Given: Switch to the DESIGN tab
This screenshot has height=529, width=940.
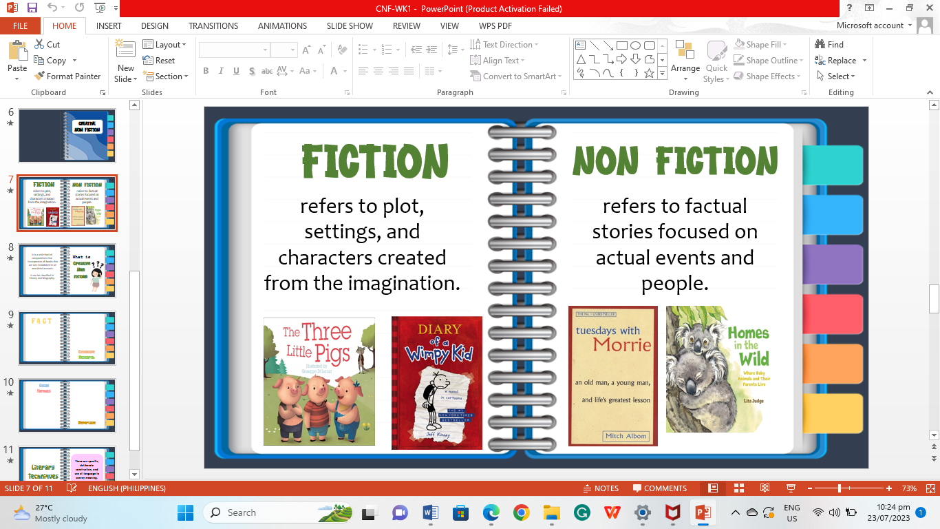Looking at the screenshot, I should (155, 26).
